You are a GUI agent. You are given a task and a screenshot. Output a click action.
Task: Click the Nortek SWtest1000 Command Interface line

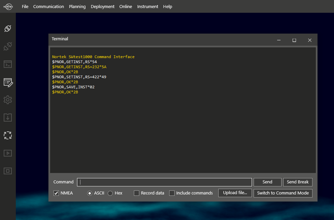point(93,57)
